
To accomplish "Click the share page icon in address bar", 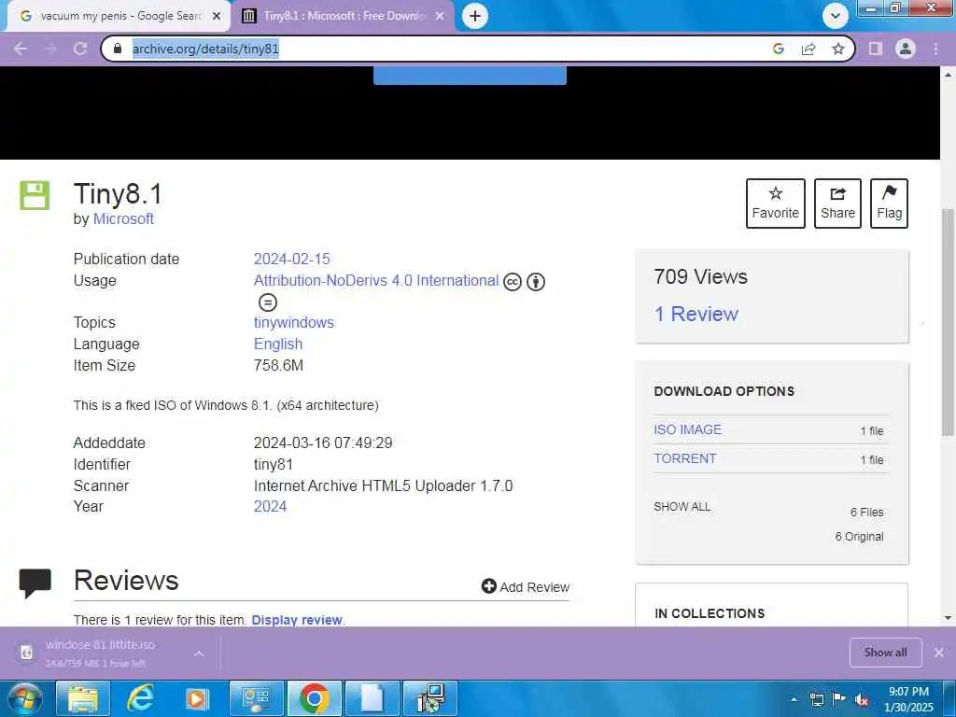I will [808, 49].
